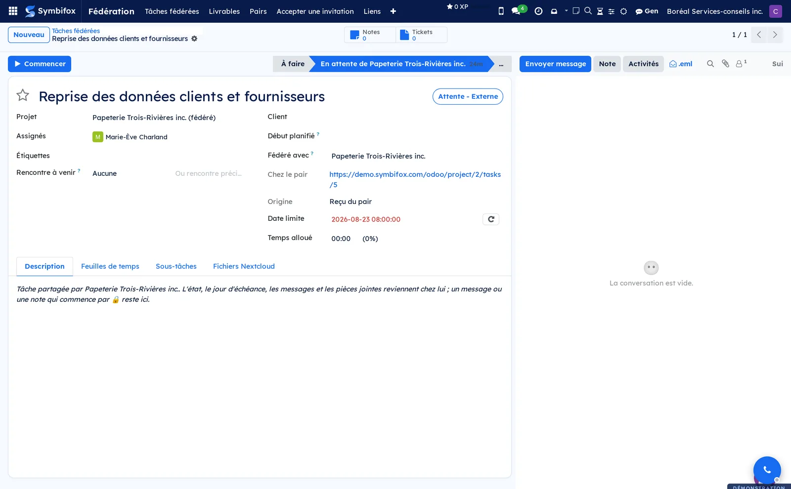
Task: Schedule via the Activités button
Action: click(x=643, y=64)
